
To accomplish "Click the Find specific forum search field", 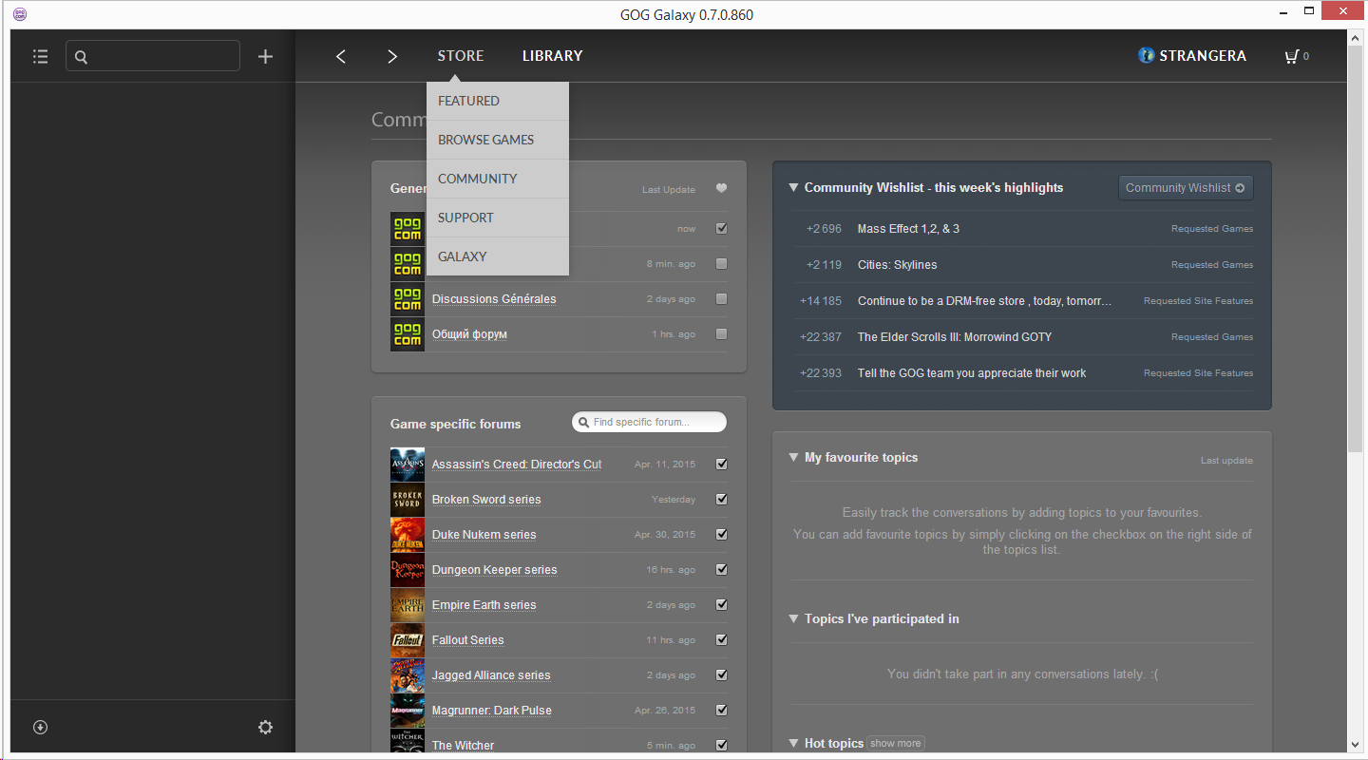I will tap(655, 422).
